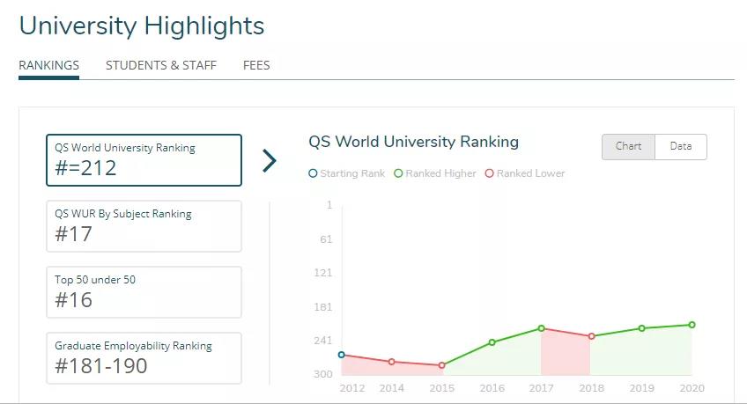Open the FEES tab
The image size is (747, 404).
[x=256, y=65]
